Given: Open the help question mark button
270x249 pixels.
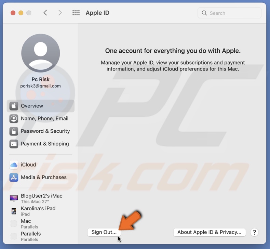Looking at the screenshot, I should (254, 232).
